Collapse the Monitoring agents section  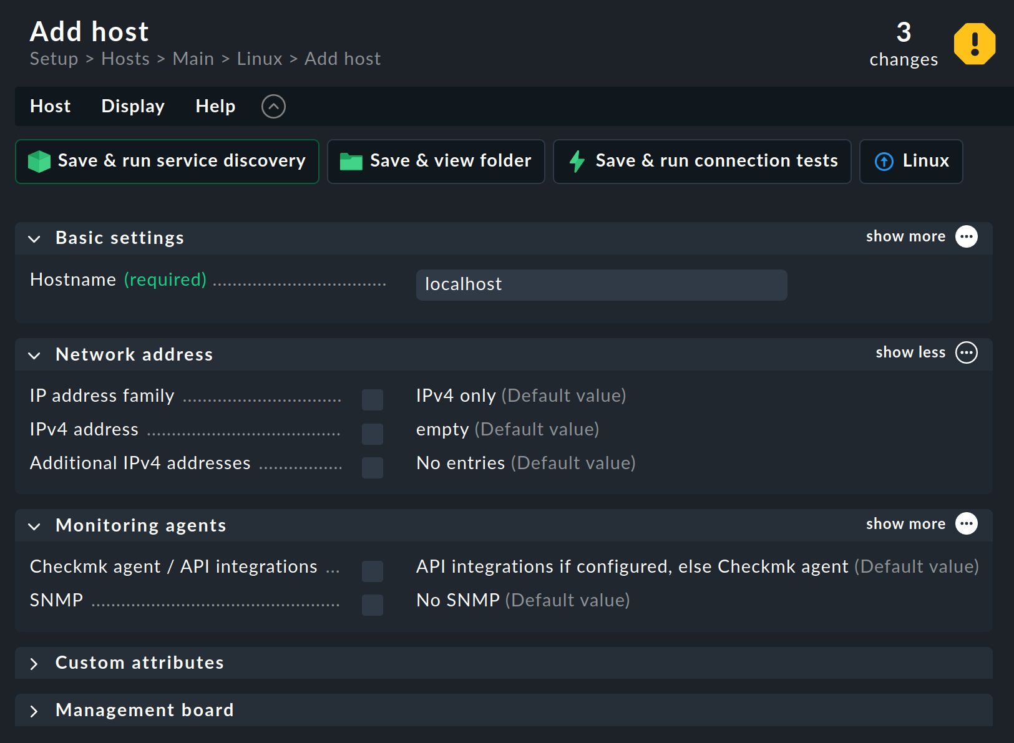pos(34,527)
